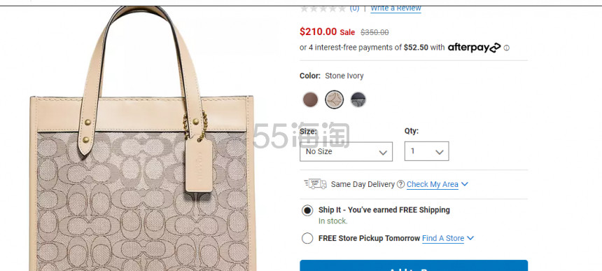Screen dimensions: 602x271
Task: Click the review count (0) link
Action: (x=354, y=8)
